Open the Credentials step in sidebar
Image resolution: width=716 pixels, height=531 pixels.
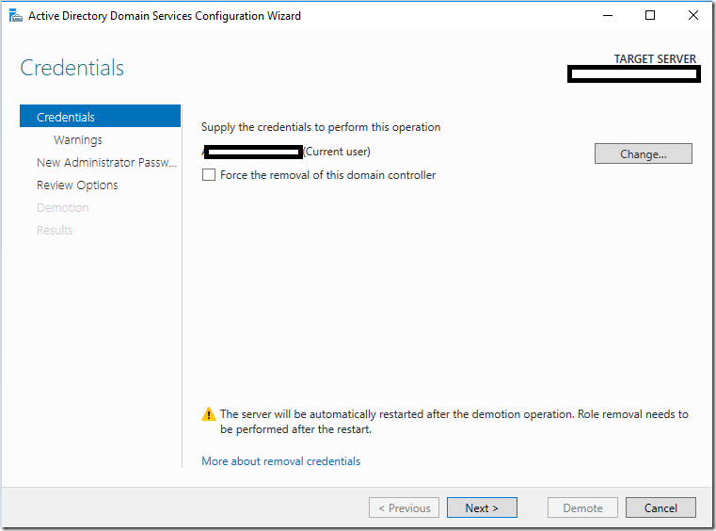tap(100, 116)
